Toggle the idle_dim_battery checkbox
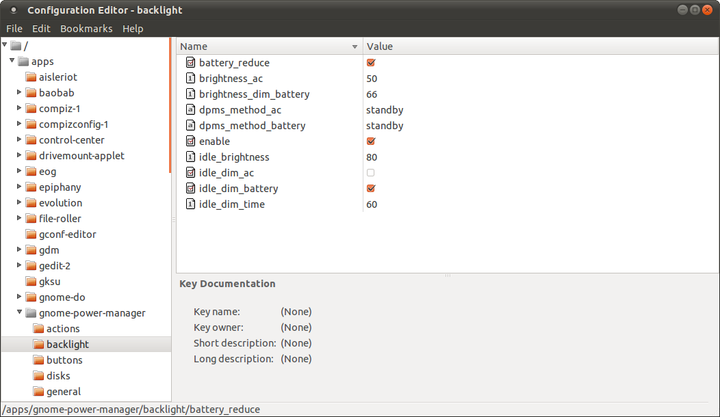The image size is (720, 417). [x=371, y=189]
